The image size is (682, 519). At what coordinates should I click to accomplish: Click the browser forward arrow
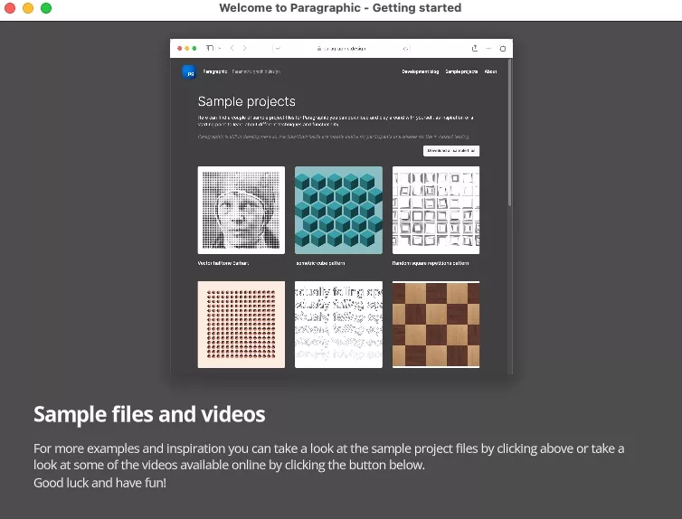point(244,48)
